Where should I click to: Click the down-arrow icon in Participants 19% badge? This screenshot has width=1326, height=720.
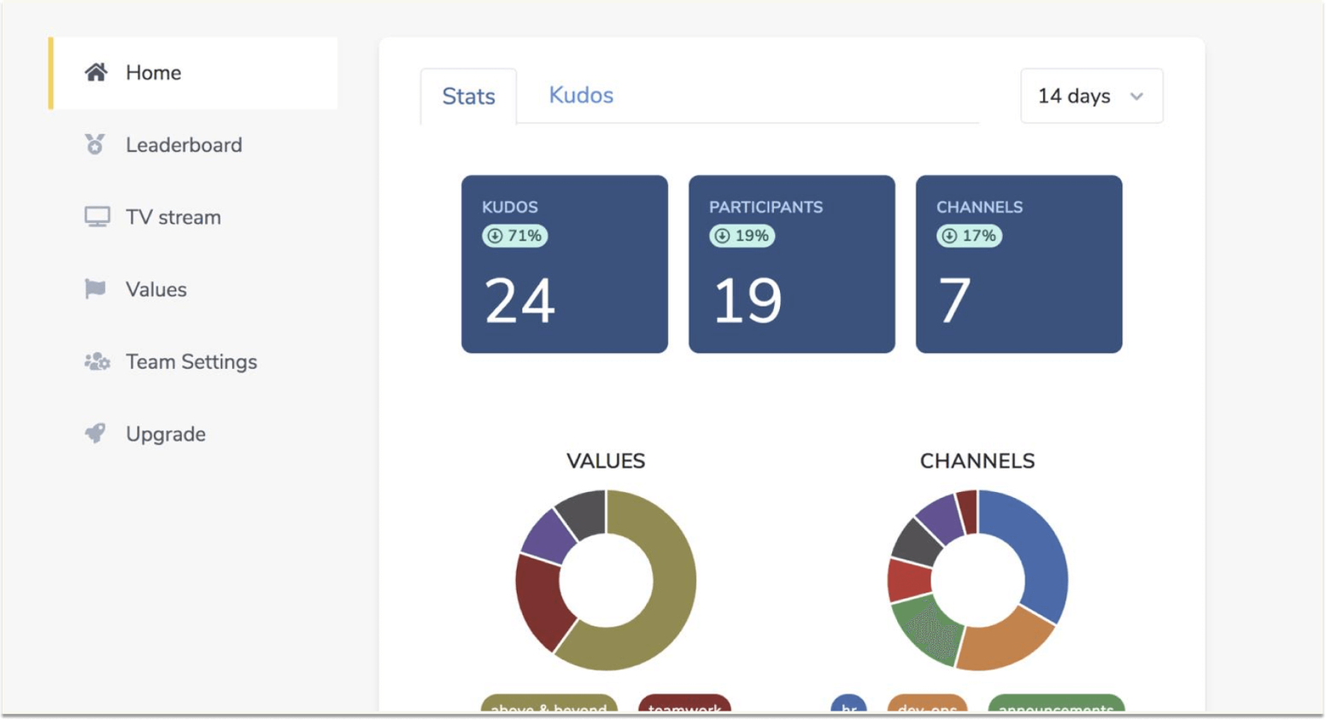722,236
